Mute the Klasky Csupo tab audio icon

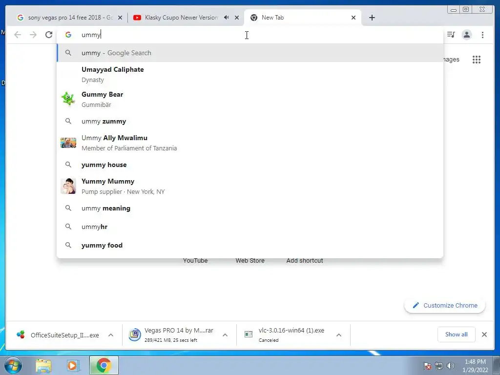coord(227,18)
